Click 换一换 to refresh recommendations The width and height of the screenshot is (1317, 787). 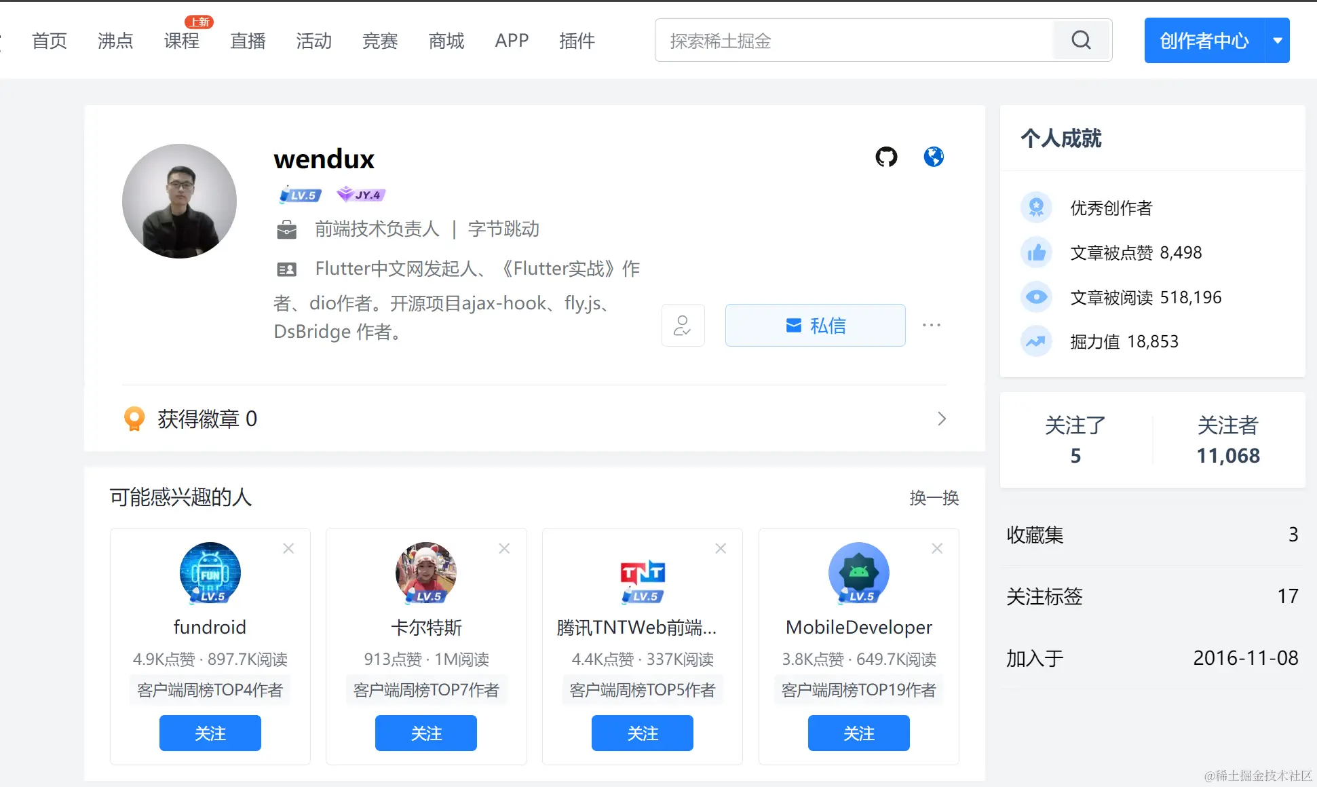[933, 497]
